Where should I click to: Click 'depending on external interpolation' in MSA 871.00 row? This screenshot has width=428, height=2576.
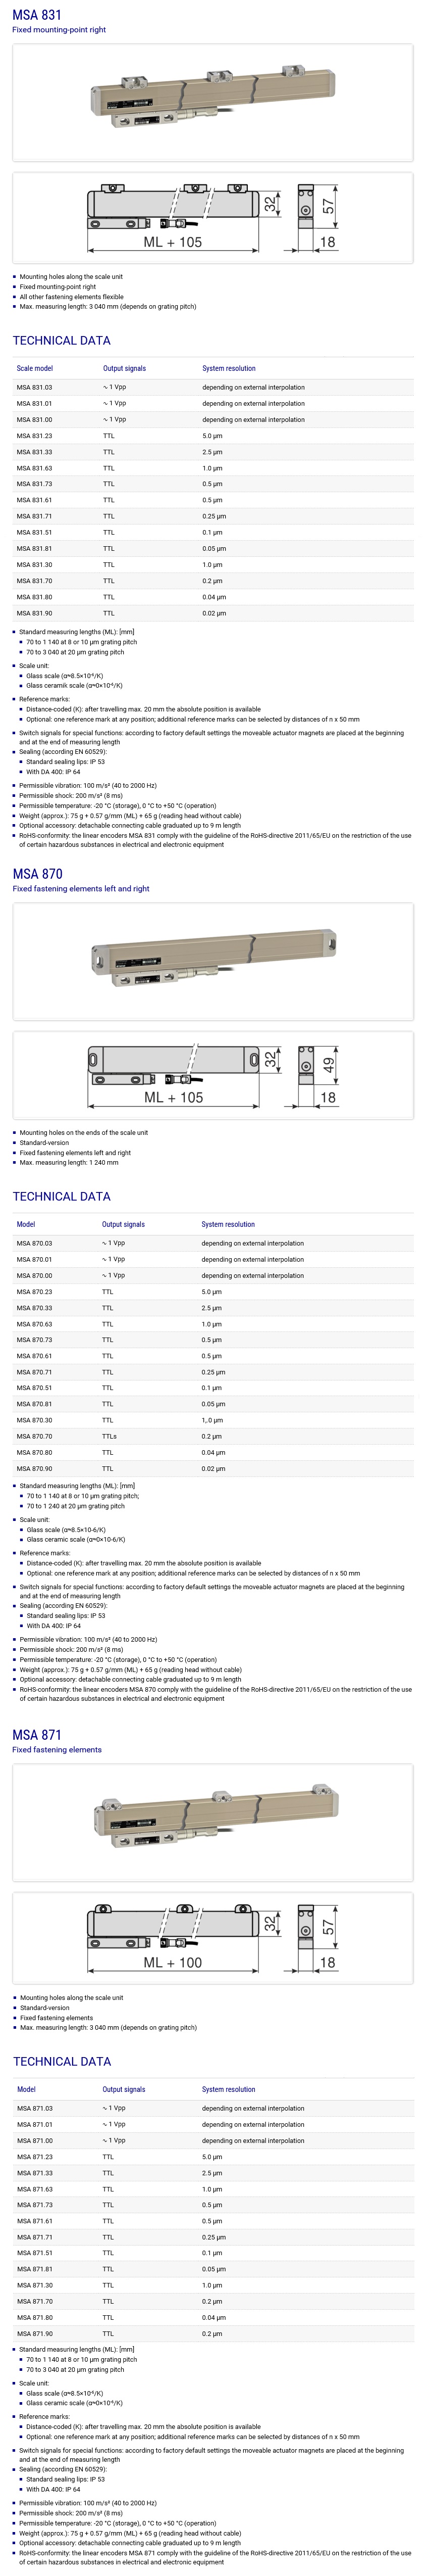tap(253, 2141)
